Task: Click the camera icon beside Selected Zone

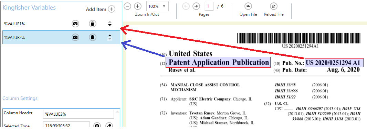Action: tap(97, 126)
